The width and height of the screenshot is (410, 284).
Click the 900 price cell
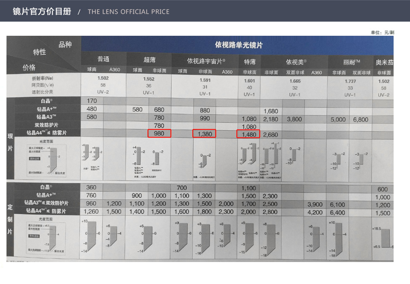(137, 196)
